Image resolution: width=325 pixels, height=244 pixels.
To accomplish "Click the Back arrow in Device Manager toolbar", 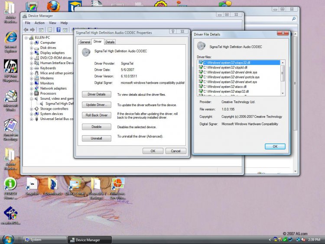I will point(26,30).
